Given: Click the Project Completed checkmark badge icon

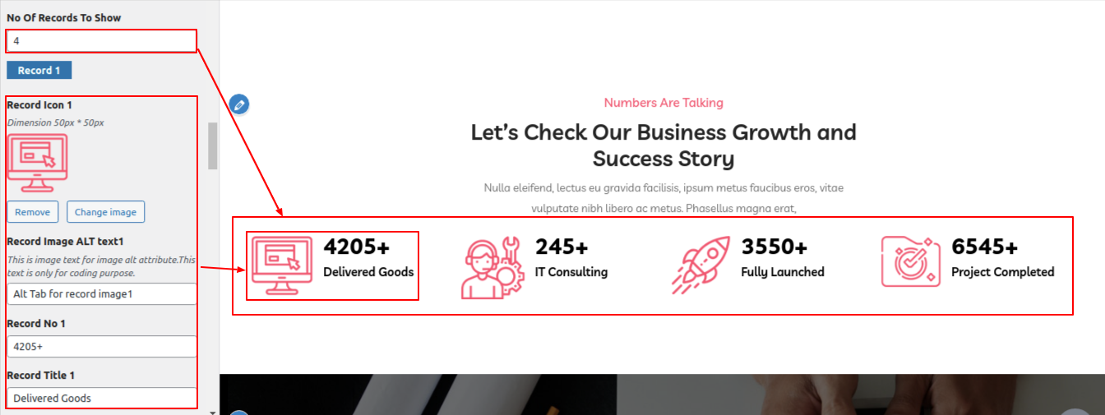Looking at the screenshot, I should 910,262.
